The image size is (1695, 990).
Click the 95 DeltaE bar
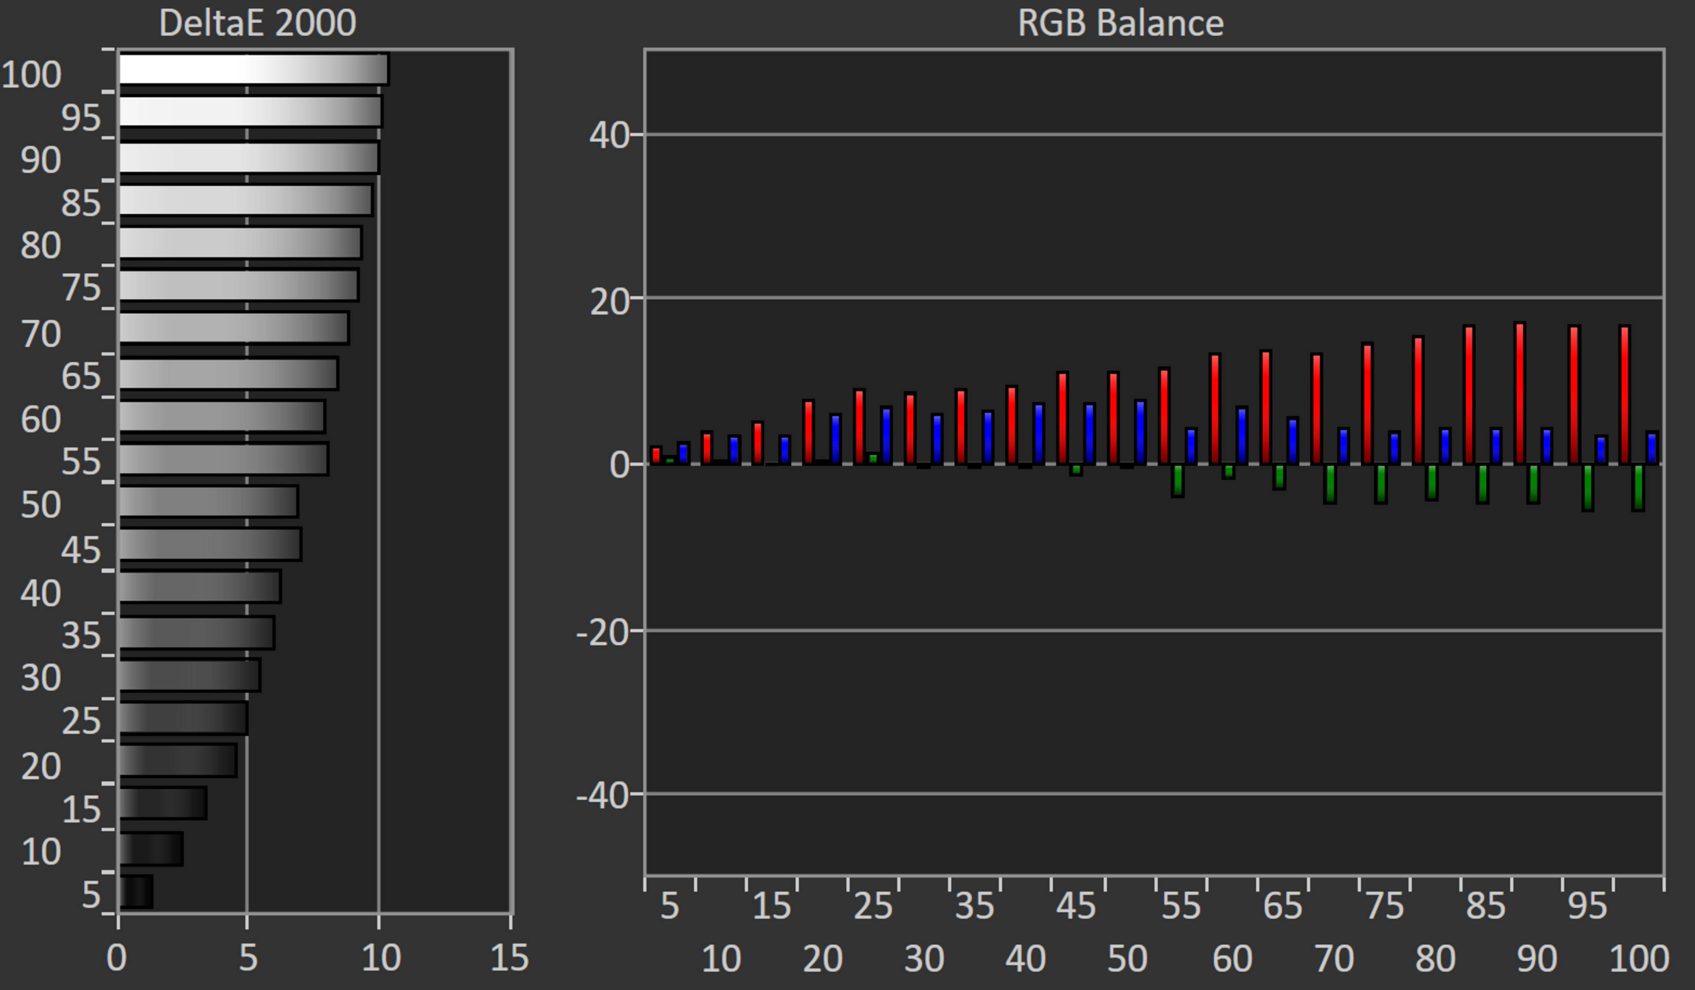coord(250,112)
